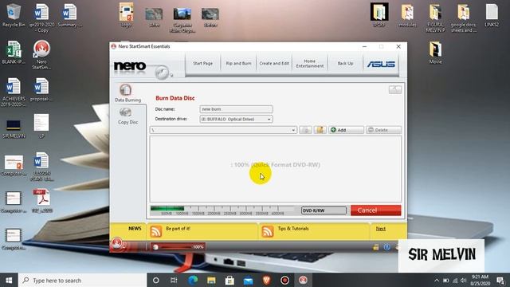This screenshot has height=287, width=510.
Task: Open File Explorer from taskbar
Action: pyautogui.click(x=211, y=280)
